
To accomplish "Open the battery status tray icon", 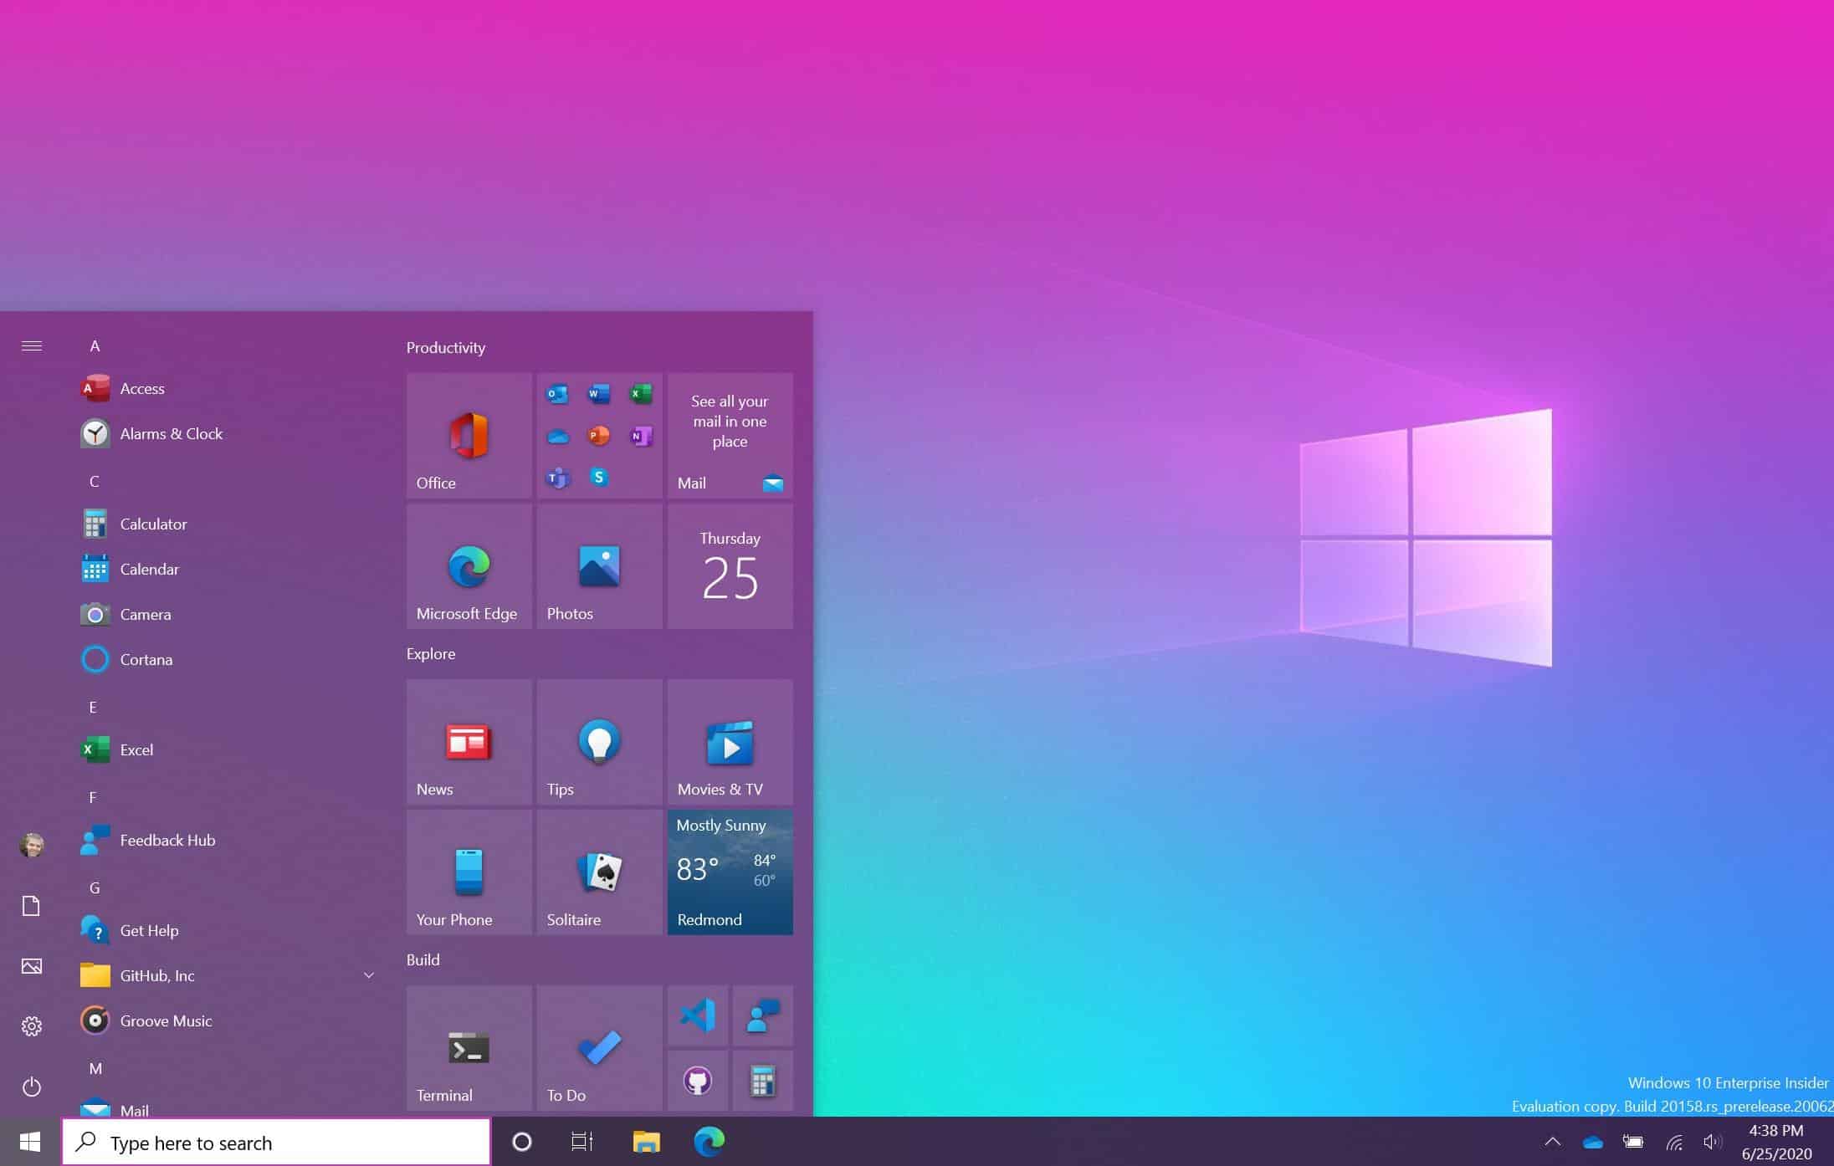I will (x=1633, y=1142).
